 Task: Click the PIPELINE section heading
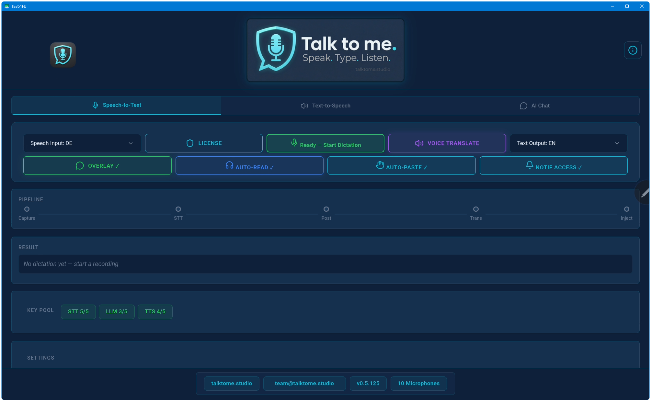pos(31,199)
